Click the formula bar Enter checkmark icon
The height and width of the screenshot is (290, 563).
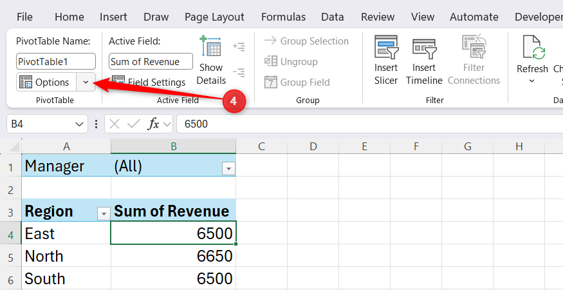click(x=134, y=124)
